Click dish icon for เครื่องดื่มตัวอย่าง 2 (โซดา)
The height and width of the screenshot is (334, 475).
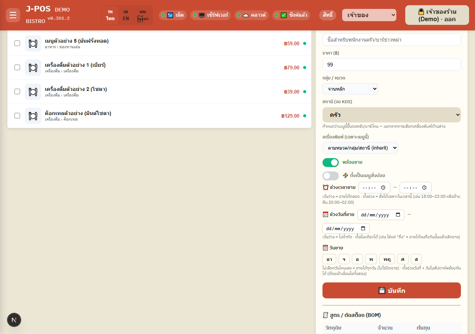[33, 92]
